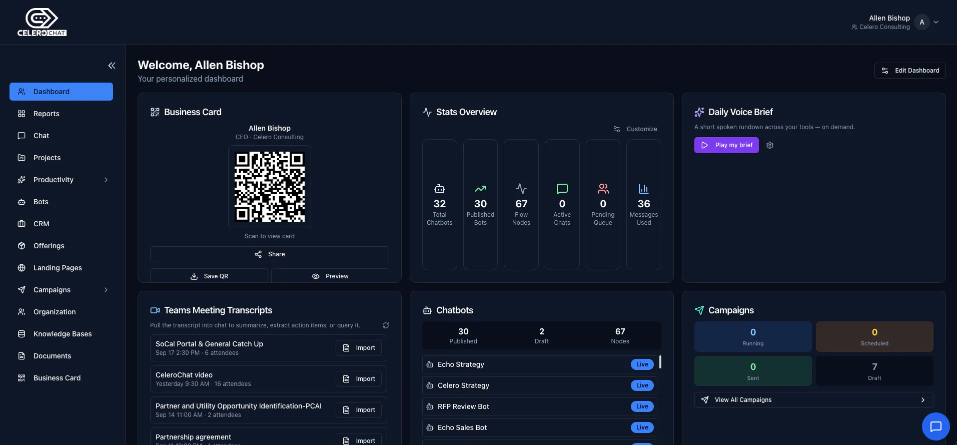The height and width of the screenshot is (445, 957).
Task: Open Chat from the sidebar
Action: [61, 136]
